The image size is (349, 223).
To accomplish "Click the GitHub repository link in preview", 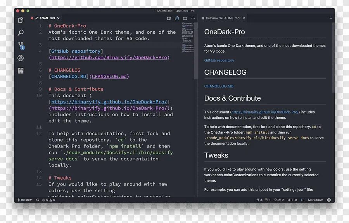I will 219,60.
